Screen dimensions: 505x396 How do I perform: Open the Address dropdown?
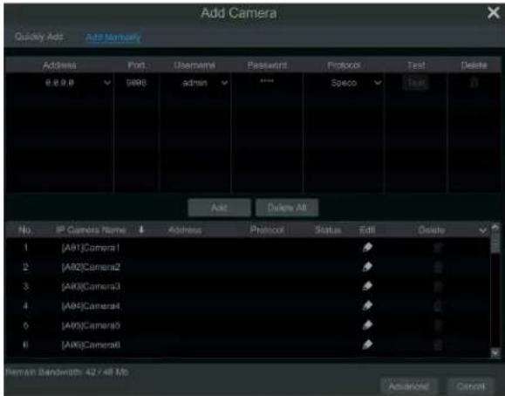pyautogui.click(x=107, y=83)
